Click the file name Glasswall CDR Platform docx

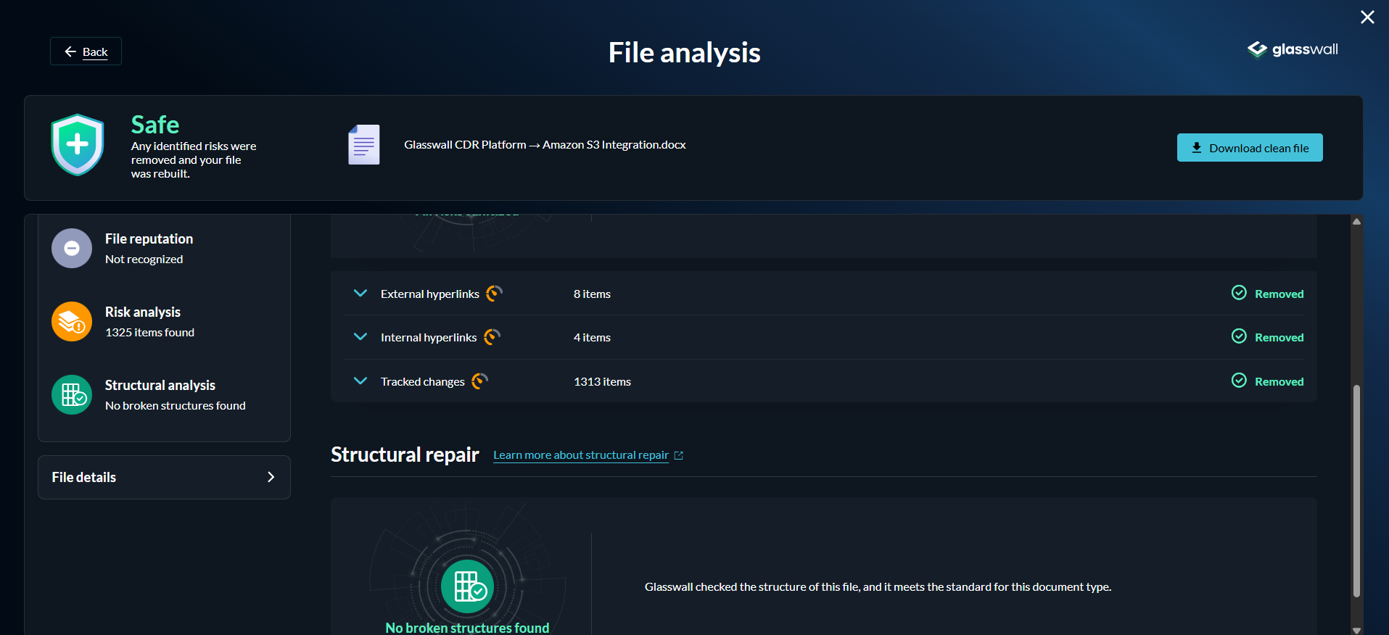click(x=545, y=145)
